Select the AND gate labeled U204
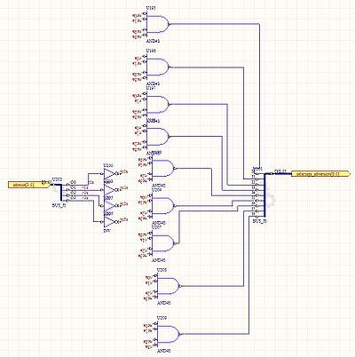 coord(162,206)
